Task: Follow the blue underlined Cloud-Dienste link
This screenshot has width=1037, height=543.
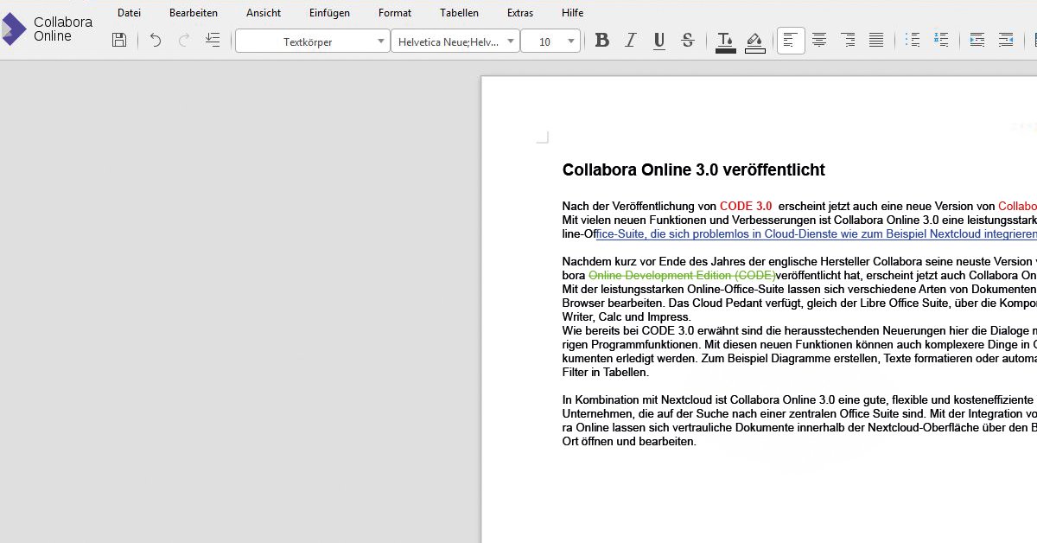Action: 816,234
